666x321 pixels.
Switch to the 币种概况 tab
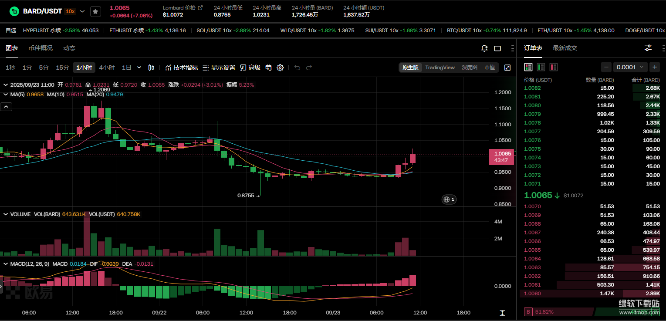41,48
